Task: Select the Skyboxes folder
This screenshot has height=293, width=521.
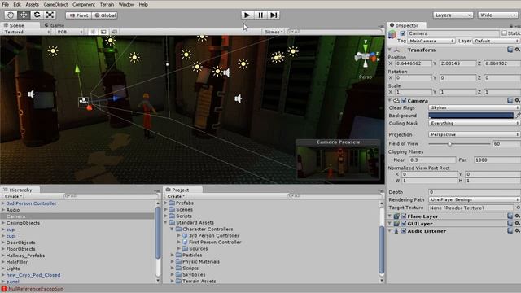Action: (x=194, y=275)
